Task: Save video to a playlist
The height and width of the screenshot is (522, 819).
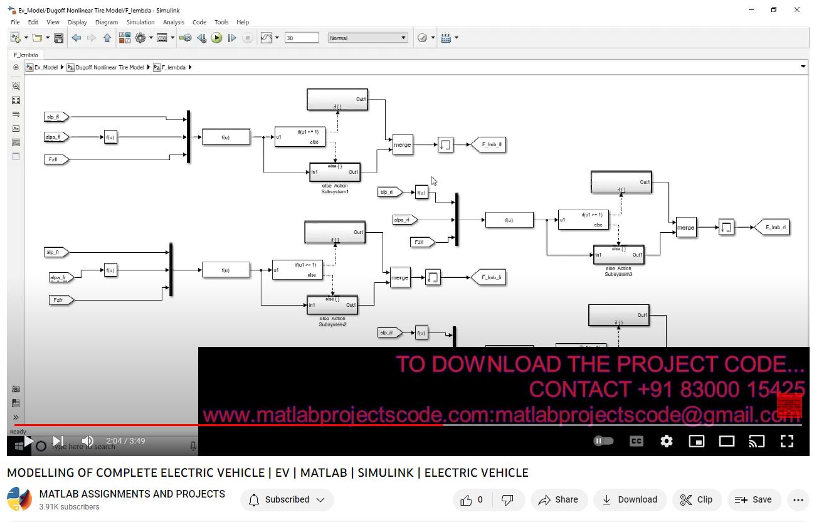Action: pos(754,500)
